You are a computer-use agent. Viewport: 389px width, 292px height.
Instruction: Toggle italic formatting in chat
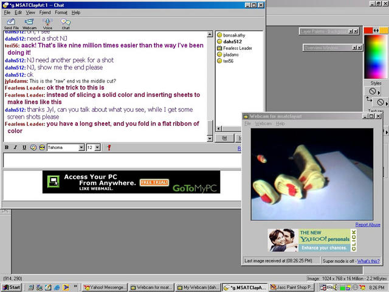tap(15, 147)
